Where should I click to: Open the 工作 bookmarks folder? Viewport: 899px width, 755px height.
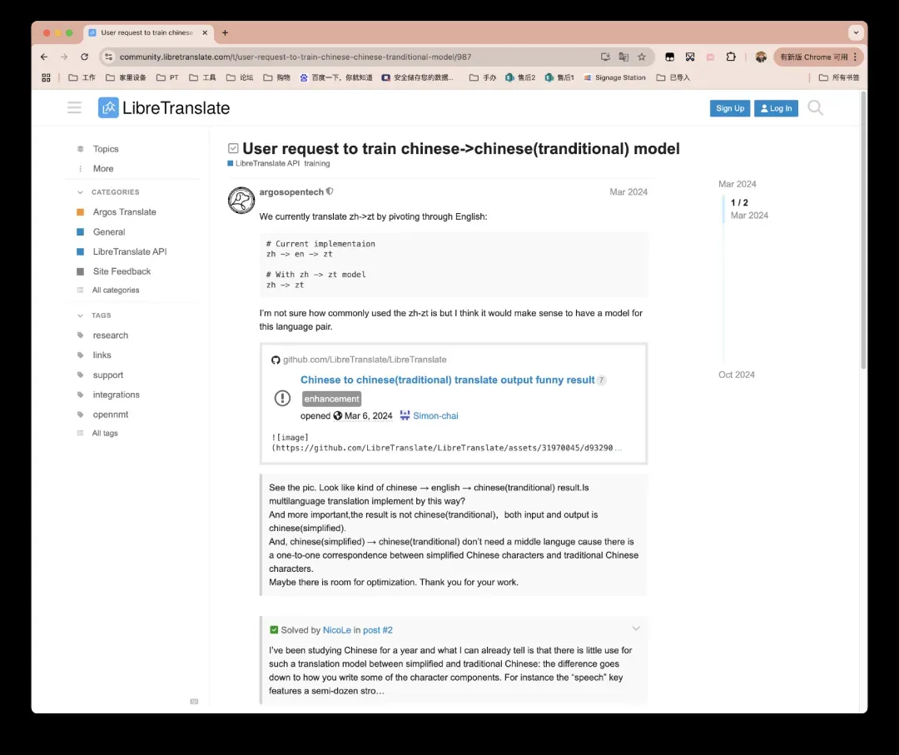[x=82, y=77]
